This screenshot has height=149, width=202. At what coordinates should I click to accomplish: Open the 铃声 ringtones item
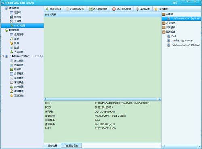coord(14,43)
